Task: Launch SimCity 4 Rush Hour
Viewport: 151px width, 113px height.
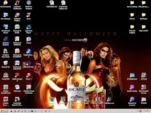Action: click(x=98, y=101)
